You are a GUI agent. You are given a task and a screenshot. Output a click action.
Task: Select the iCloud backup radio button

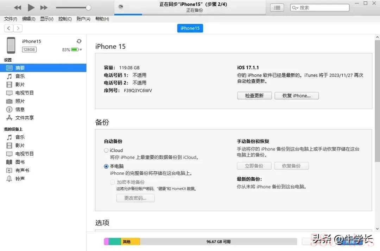coord(106,151)
